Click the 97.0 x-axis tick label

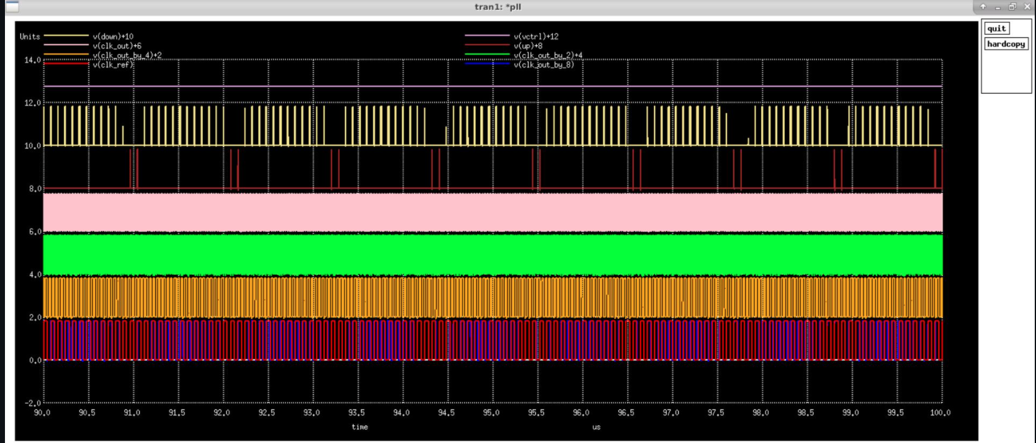tap(671, 413)
